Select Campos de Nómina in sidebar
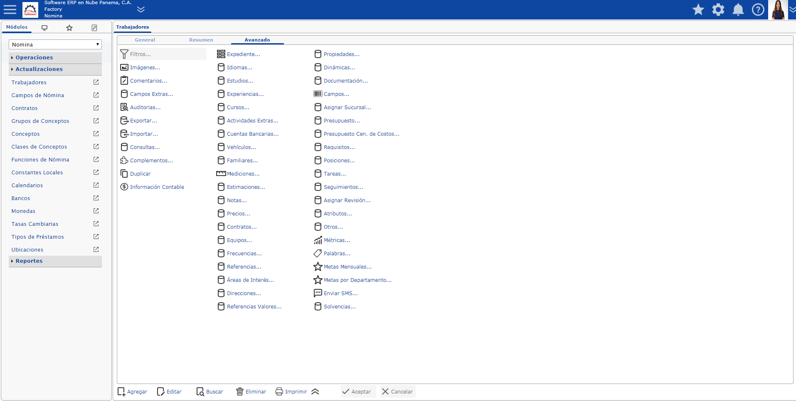The height and width of the screenshot is (401, 796). pyautogui.click(x=38, y=95)
